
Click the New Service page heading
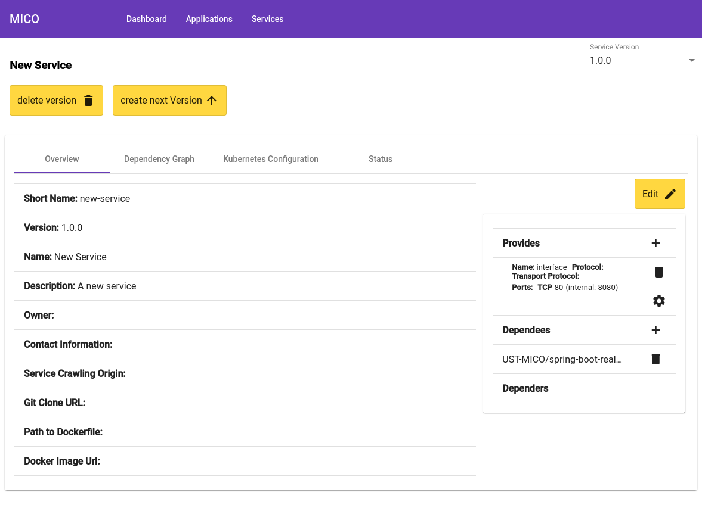(x=41, y=66)
